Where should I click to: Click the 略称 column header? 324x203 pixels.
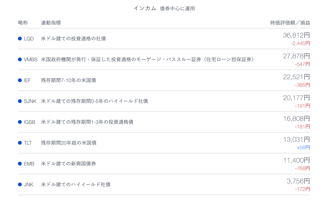[x=23, y=23]
